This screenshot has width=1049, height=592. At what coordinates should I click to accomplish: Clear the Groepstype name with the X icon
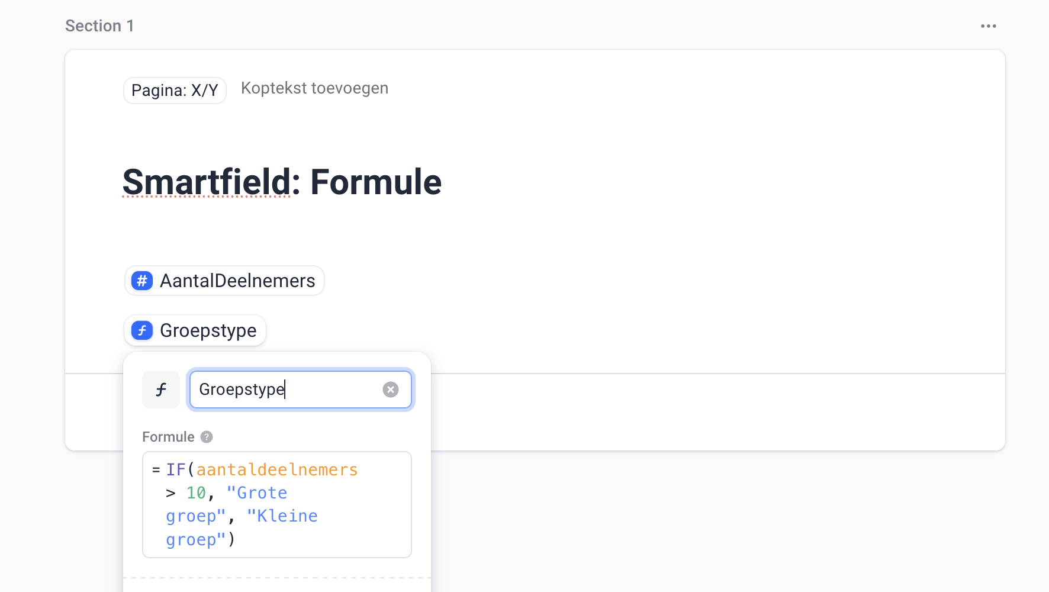(x=390, y=389)
